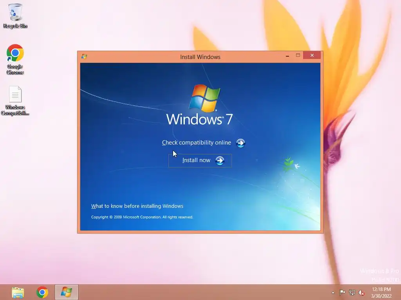
Task: Minimize the Install Windows window
Action: [x=287, y=55]
